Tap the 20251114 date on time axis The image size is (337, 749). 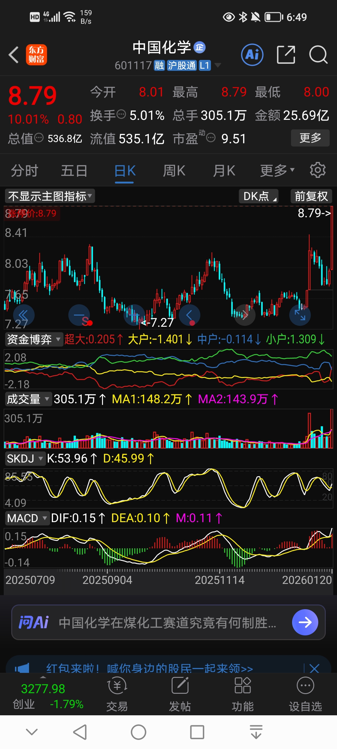click(220, 580)
